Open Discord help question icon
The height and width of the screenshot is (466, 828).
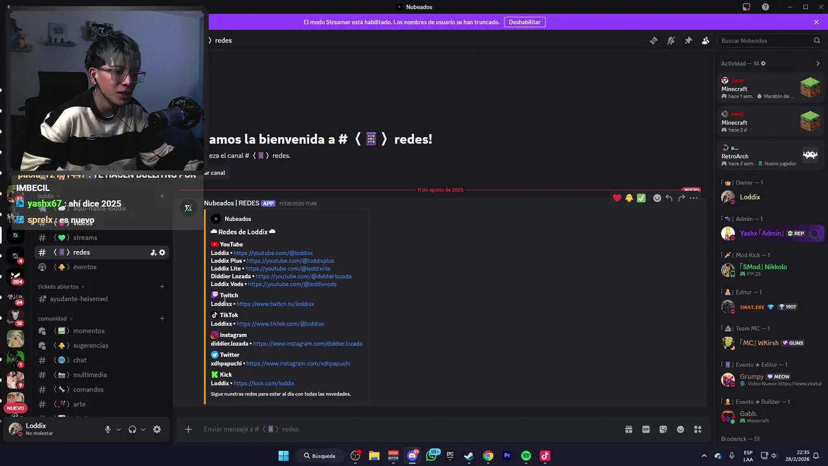coord(765,7)
